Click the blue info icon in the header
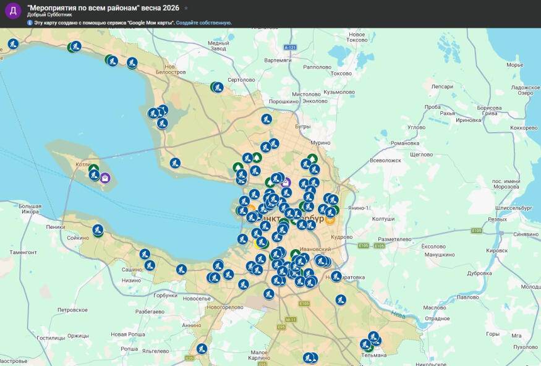 click(30, 22)
